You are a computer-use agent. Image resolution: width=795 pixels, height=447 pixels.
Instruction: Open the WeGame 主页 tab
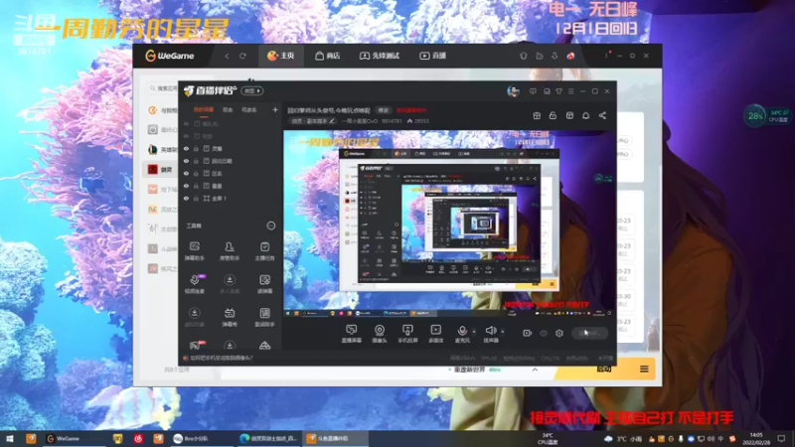click(x=281, y=56)
